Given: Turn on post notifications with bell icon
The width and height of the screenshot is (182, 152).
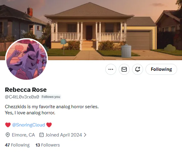Looking at the screenshot, I should click(x=138, y=69).
